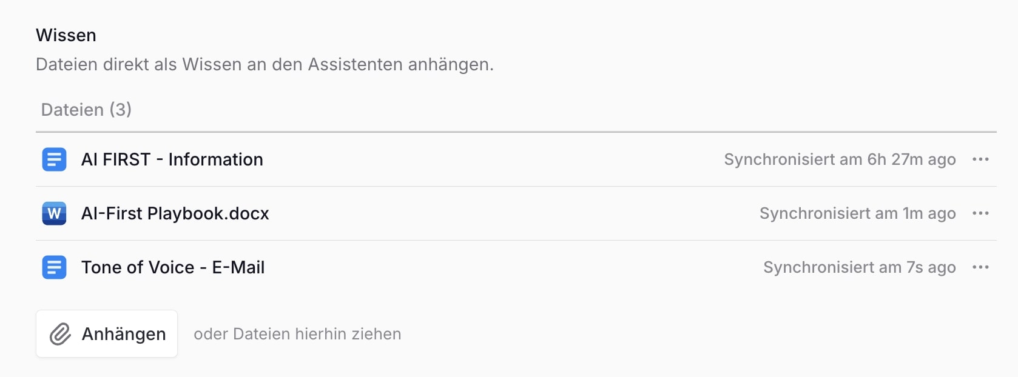1018x377 pixels.
Task: Open the Tone of Voice - E-Mail file
Action: (173, 267)
